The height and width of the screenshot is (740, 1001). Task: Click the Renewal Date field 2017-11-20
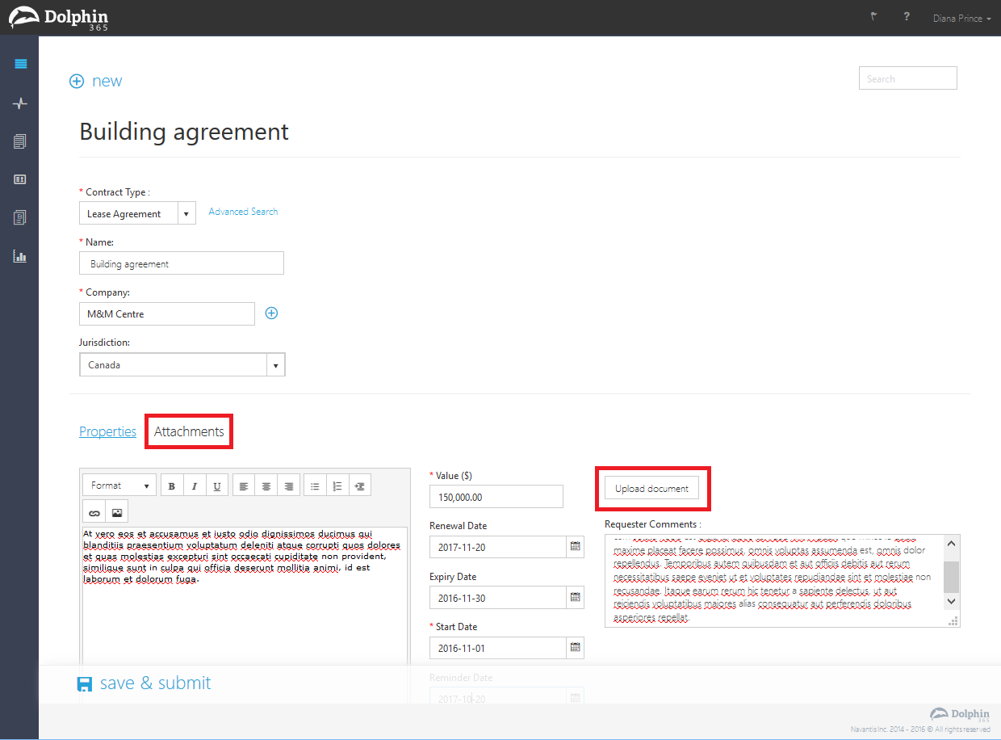tap(498, 547)
